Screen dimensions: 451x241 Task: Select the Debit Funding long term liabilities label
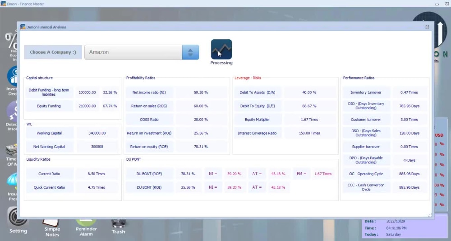(49, 92)
